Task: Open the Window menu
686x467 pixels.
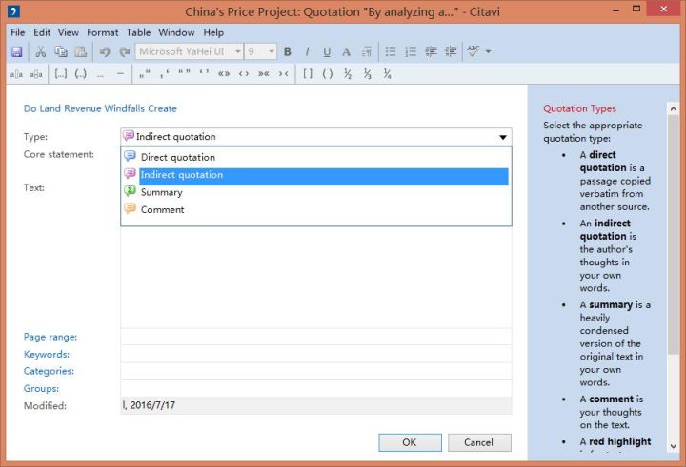Action: click(x=176, y=32)
